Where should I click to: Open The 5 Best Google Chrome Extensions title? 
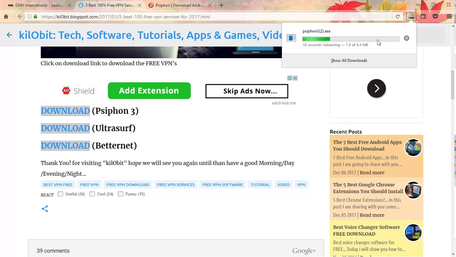[x=368, y=188]
